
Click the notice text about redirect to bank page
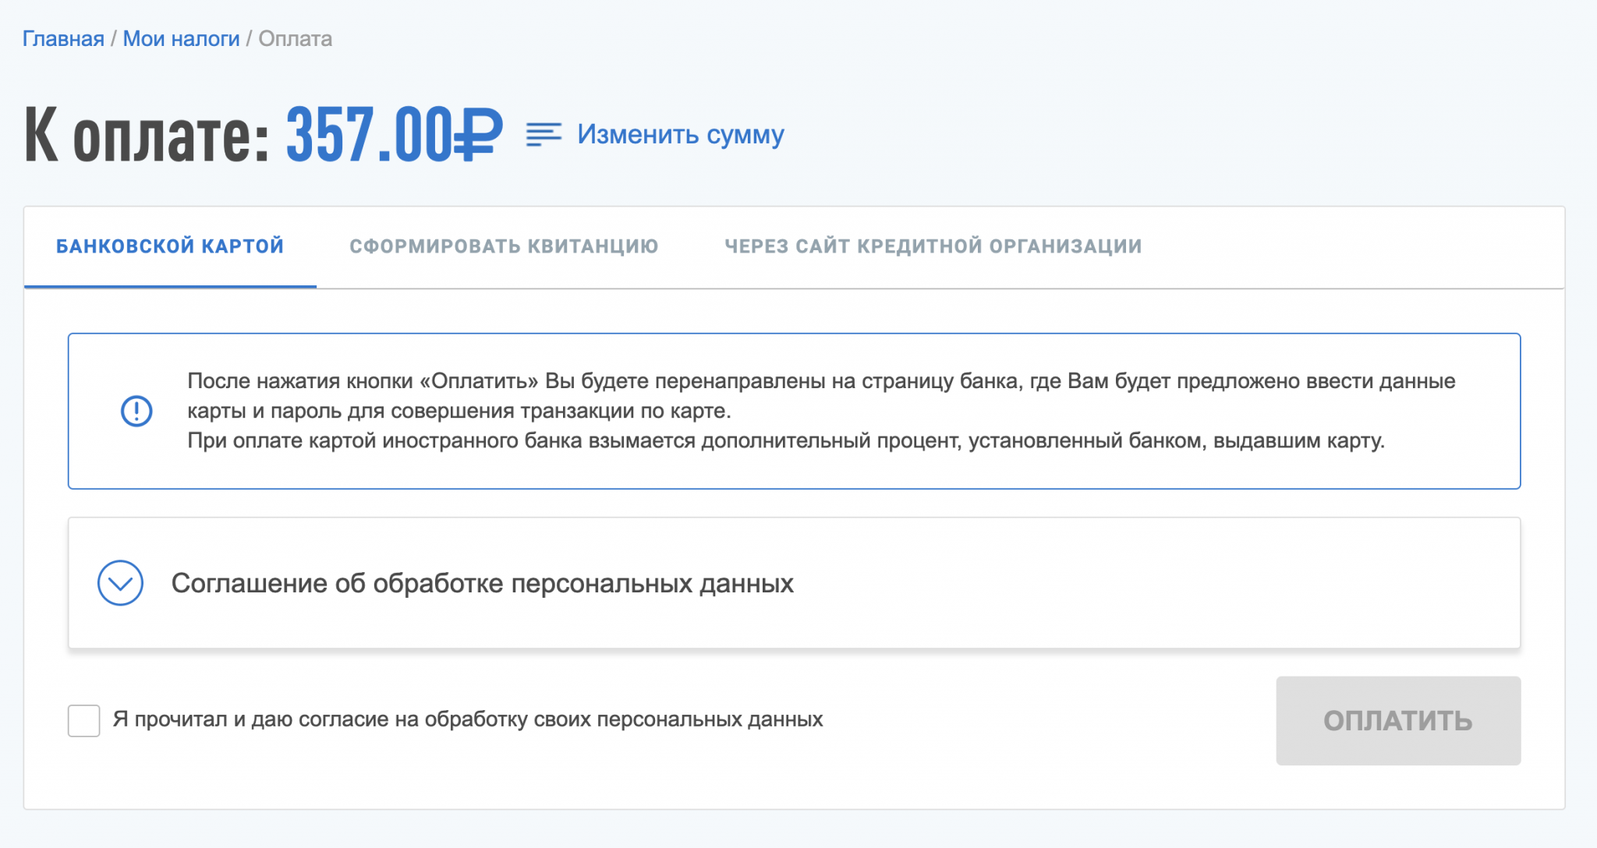pyautogui.click(x=821, y=411)
